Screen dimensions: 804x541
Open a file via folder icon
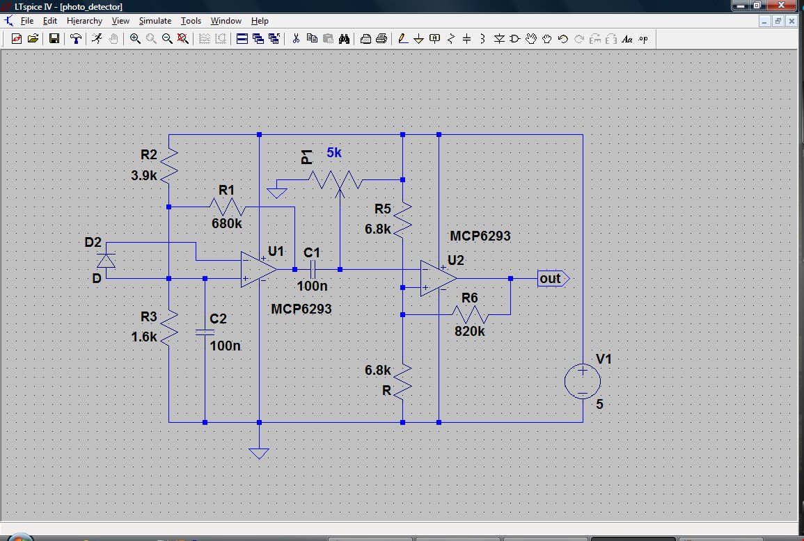33,38
